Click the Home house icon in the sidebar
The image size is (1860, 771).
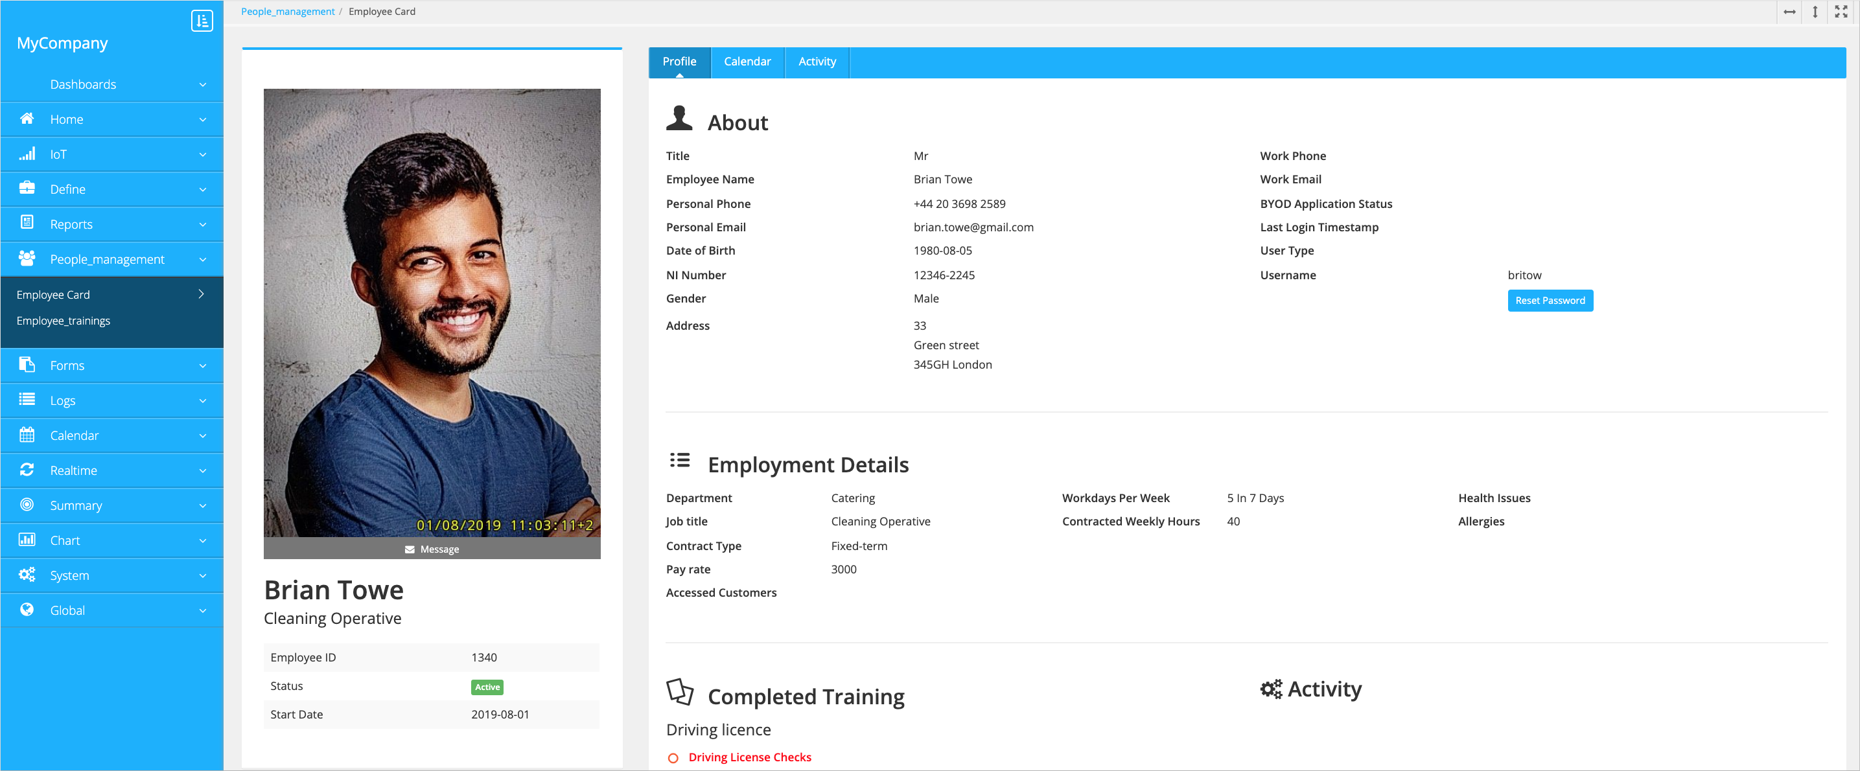pos(27,119)
